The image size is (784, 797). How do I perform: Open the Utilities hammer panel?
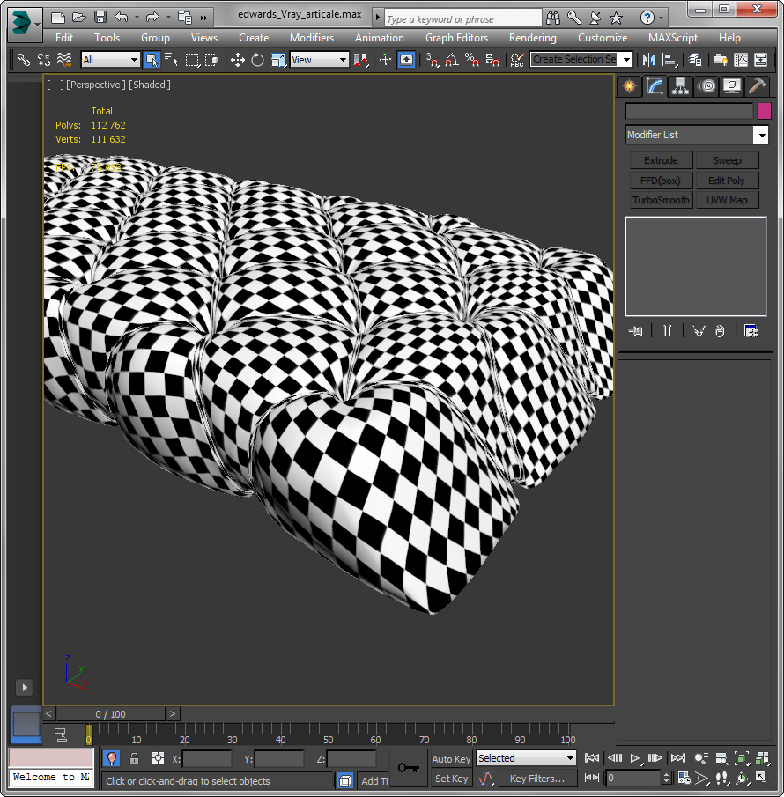(x=756, y=86)
